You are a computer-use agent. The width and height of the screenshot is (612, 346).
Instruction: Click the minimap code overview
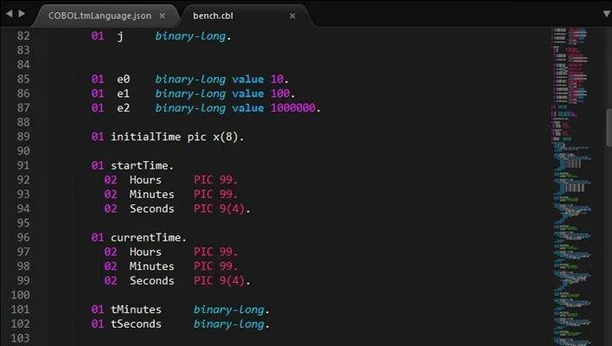tap(571, 187)
